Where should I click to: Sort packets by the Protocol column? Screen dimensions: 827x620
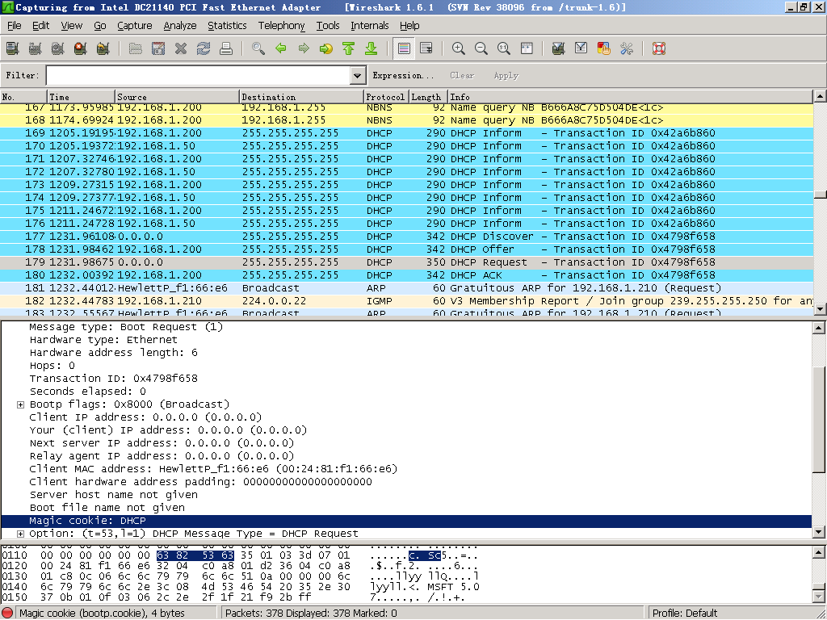tap(386, 97)
